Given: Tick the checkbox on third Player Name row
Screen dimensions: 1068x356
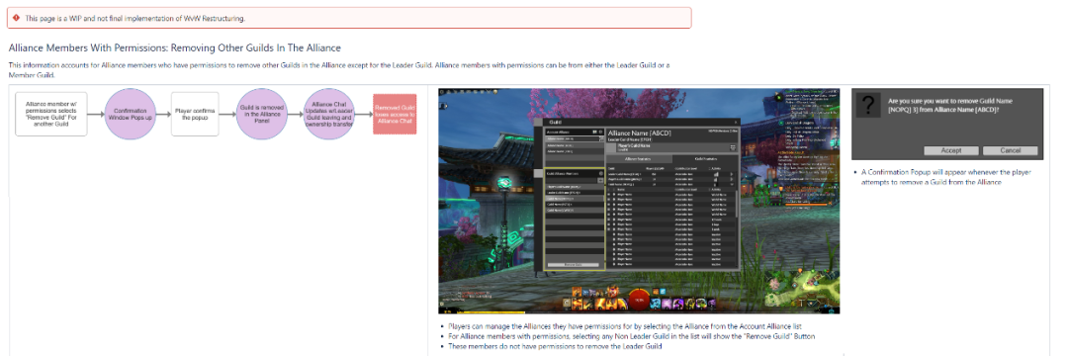Looking at the screenshot, I should [x=609, y=205].
